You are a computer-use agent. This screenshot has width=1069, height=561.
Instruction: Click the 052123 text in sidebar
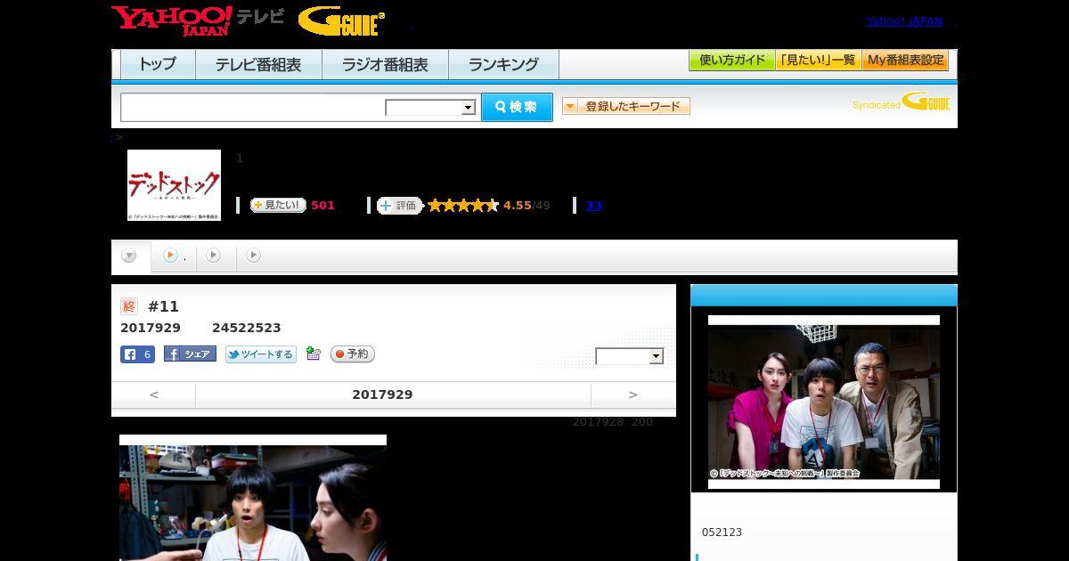pos(722,533)
